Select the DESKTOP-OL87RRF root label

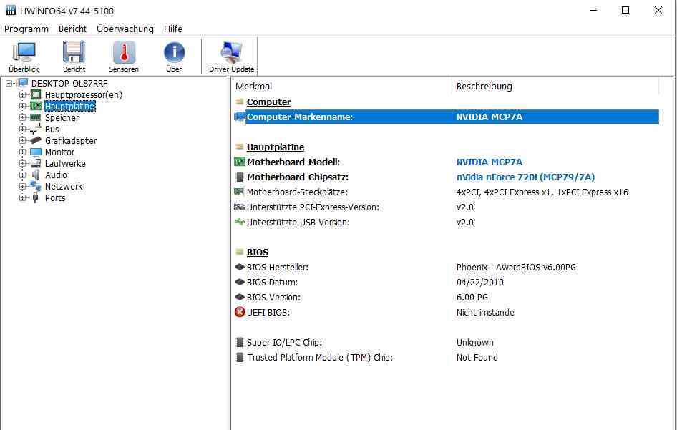(x=69, y=83)
